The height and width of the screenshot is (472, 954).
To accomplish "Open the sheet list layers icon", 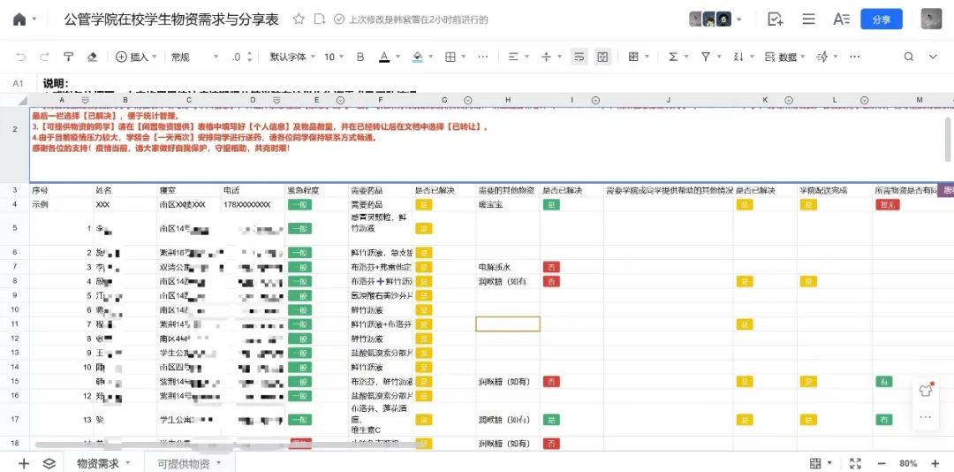I will (x=49, y=463).
